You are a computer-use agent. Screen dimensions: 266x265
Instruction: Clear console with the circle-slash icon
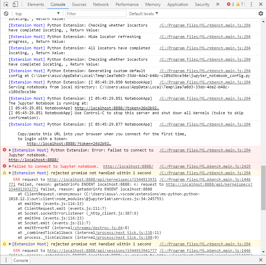(6, 13)
